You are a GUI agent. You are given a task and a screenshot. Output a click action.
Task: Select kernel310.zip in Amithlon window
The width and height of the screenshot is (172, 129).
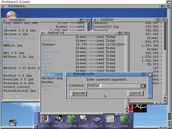pyautogui.click(x=107, y=27)
